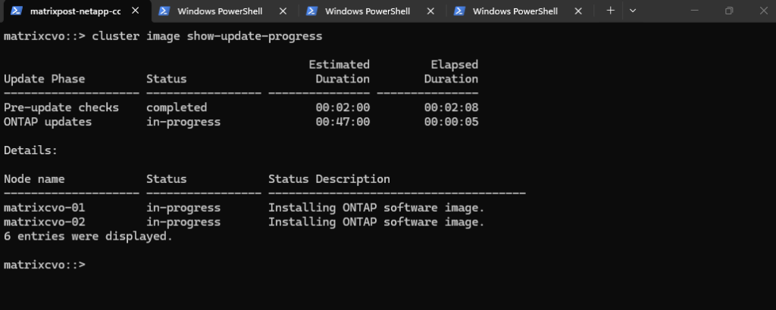Activate the middle Windows PowerShell tab

coord(368,11)
